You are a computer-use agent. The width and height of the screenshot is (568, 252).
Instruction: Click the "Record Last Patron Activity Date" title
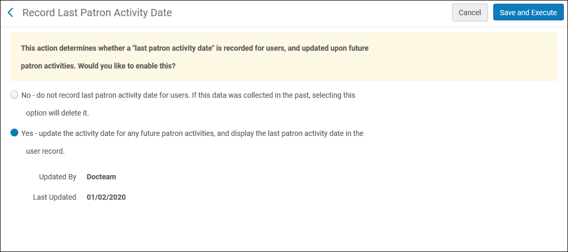tap(97, 13)
